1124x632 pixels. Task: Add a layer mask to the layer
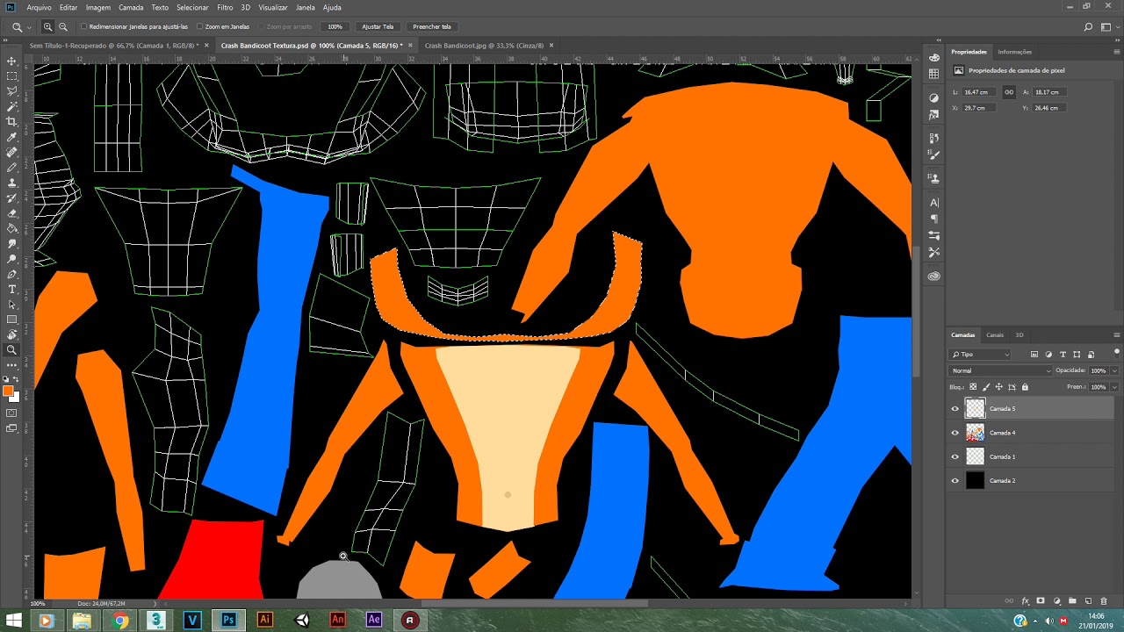1041,601
